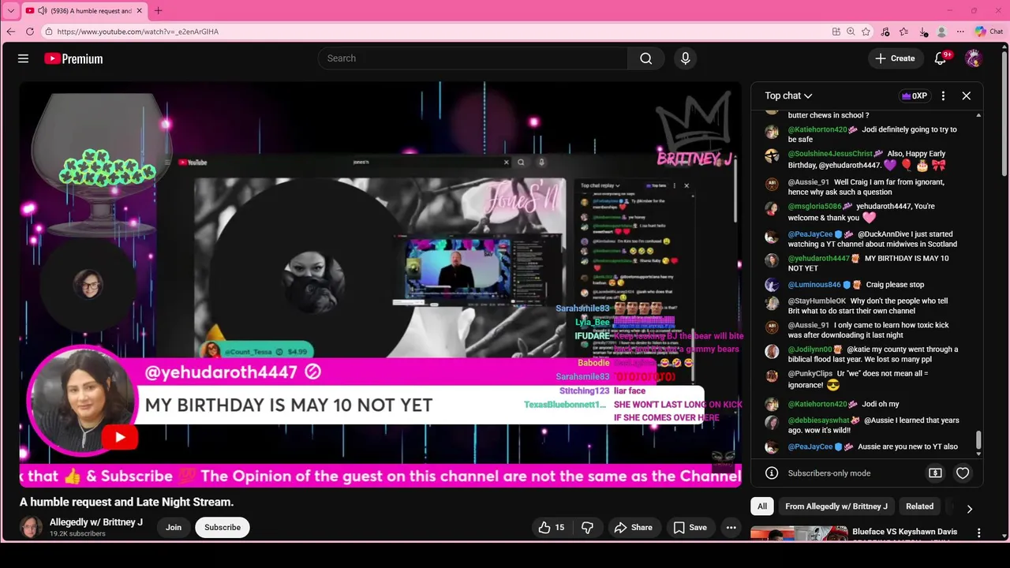Open YouTube notifications bell

[x=941, y=58]
